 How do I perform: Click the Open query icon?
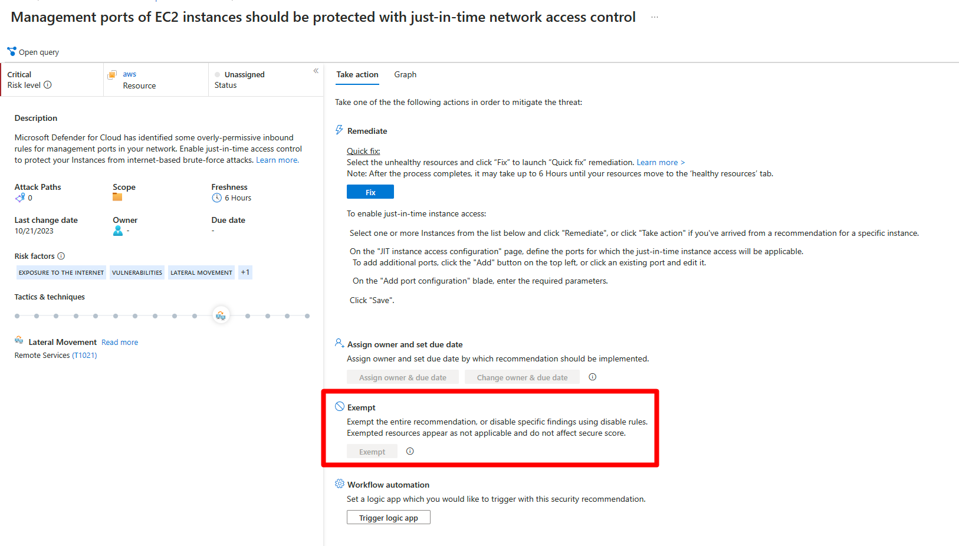(x=12, y=51)
